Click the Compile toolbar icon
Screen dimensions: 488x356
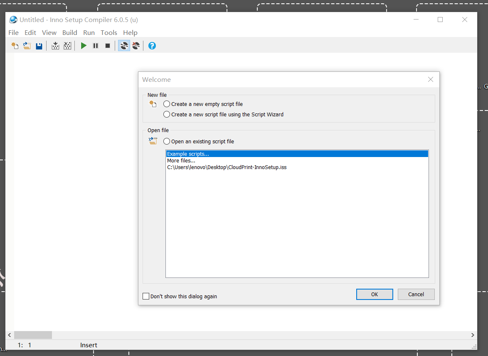point(55,46)
